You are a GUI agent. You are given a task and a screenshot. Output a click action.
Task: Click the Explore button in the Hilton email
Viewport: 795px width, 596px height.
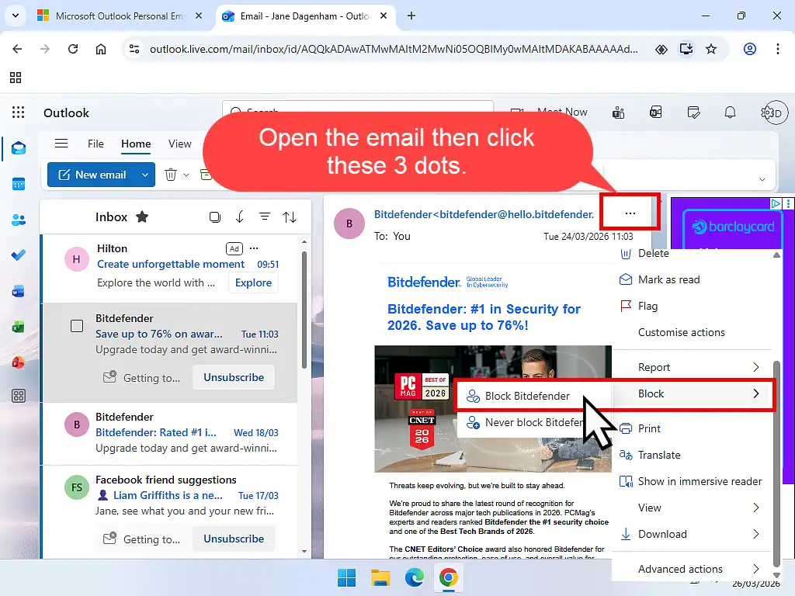pos(253,282)
